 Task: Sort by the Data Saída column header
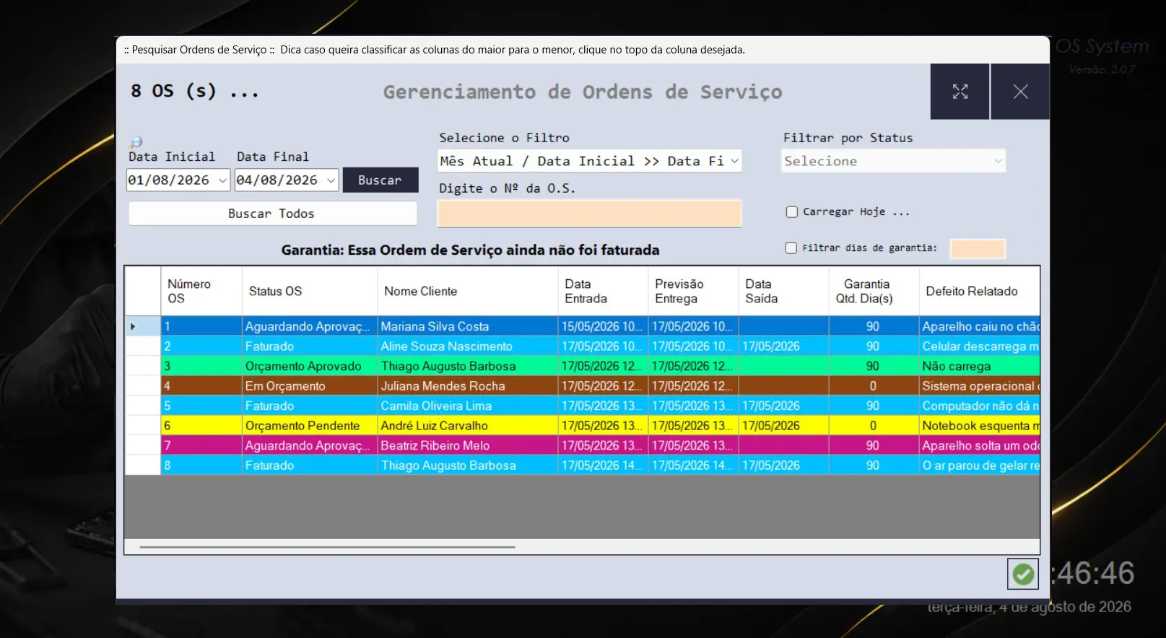(x=784, y=292)
